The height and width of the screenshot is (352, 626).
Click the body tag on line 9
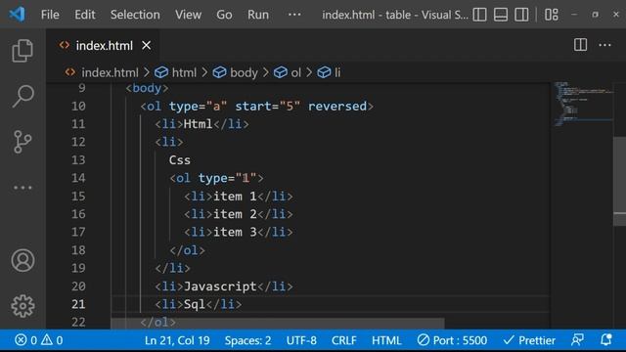(x=147, y=88)
